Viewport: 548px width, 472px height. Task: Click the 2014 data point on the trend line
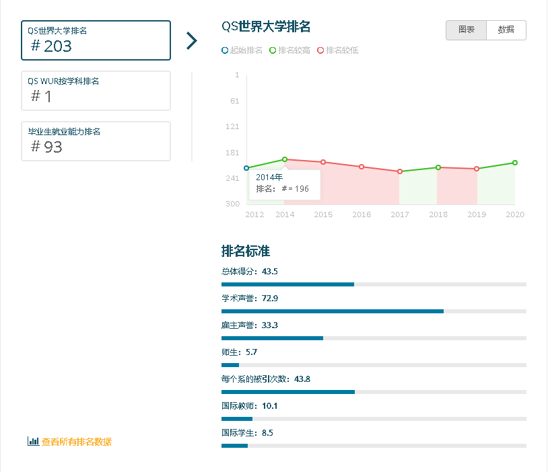click(x=285, y=160)
